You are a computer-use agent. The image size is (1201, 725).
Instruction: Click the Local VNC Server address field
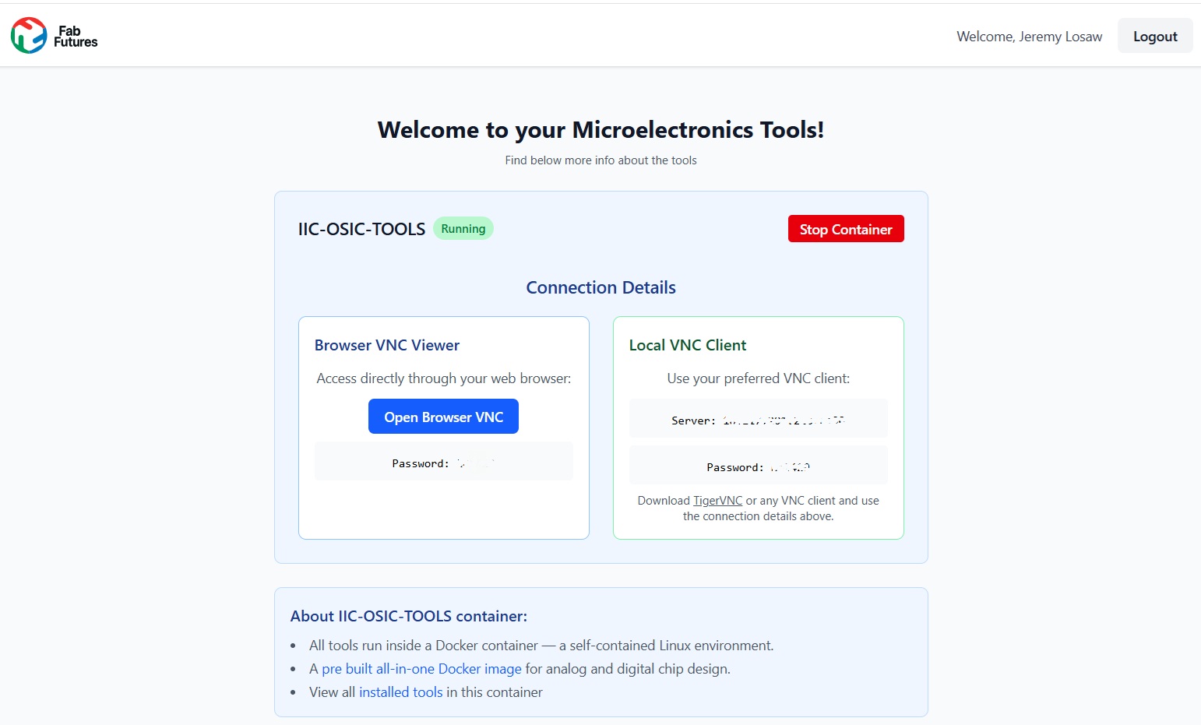[x=758, y=421]
